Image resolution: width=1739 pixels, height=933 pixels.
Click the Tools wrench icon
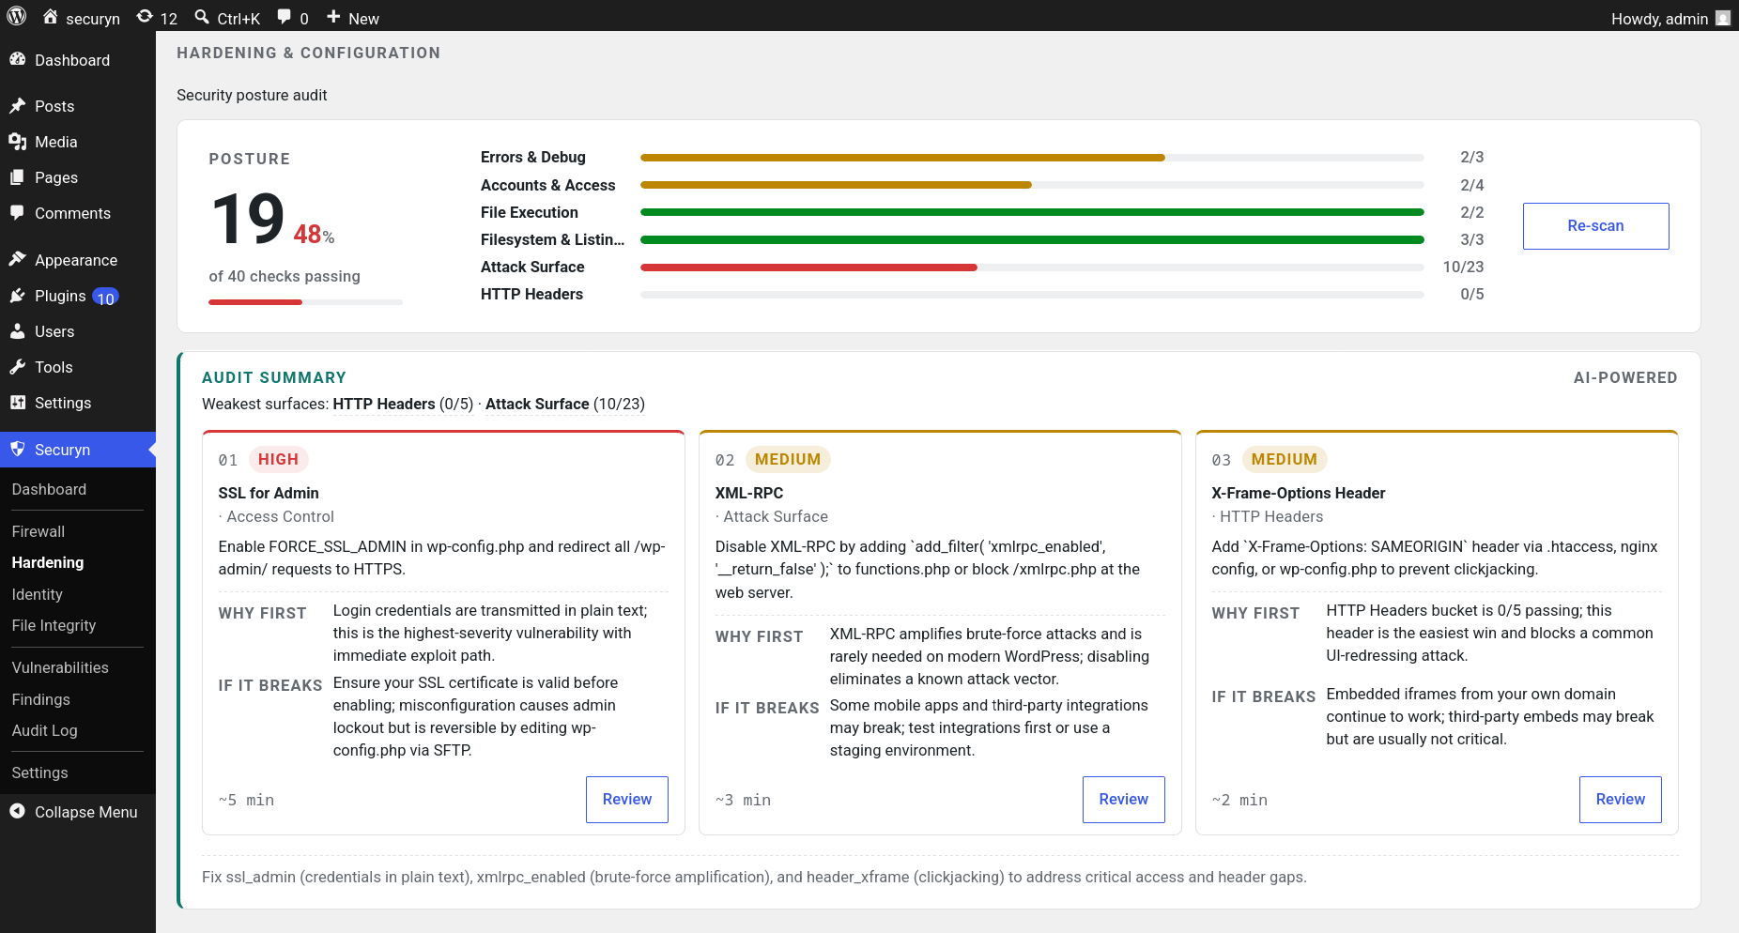point(17,366)
